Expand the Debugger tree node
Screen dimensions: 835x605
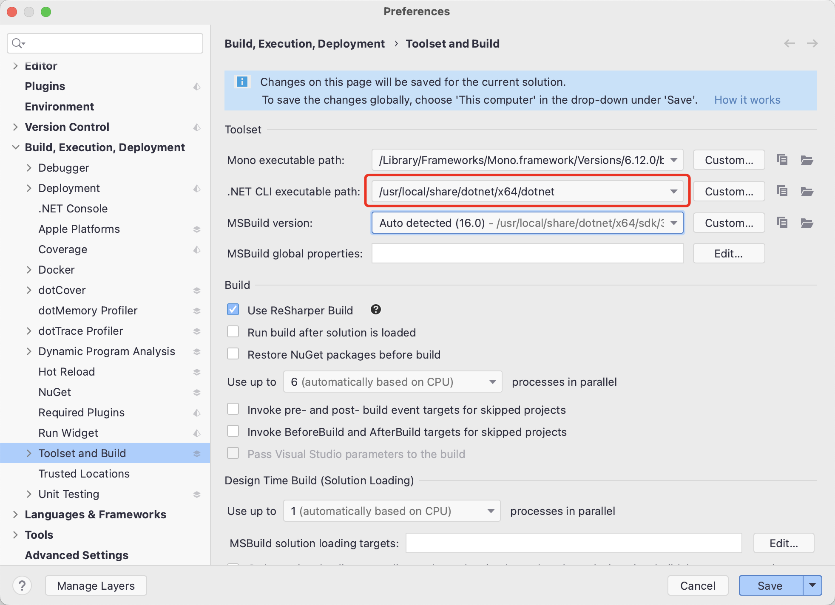coord(29,168)
